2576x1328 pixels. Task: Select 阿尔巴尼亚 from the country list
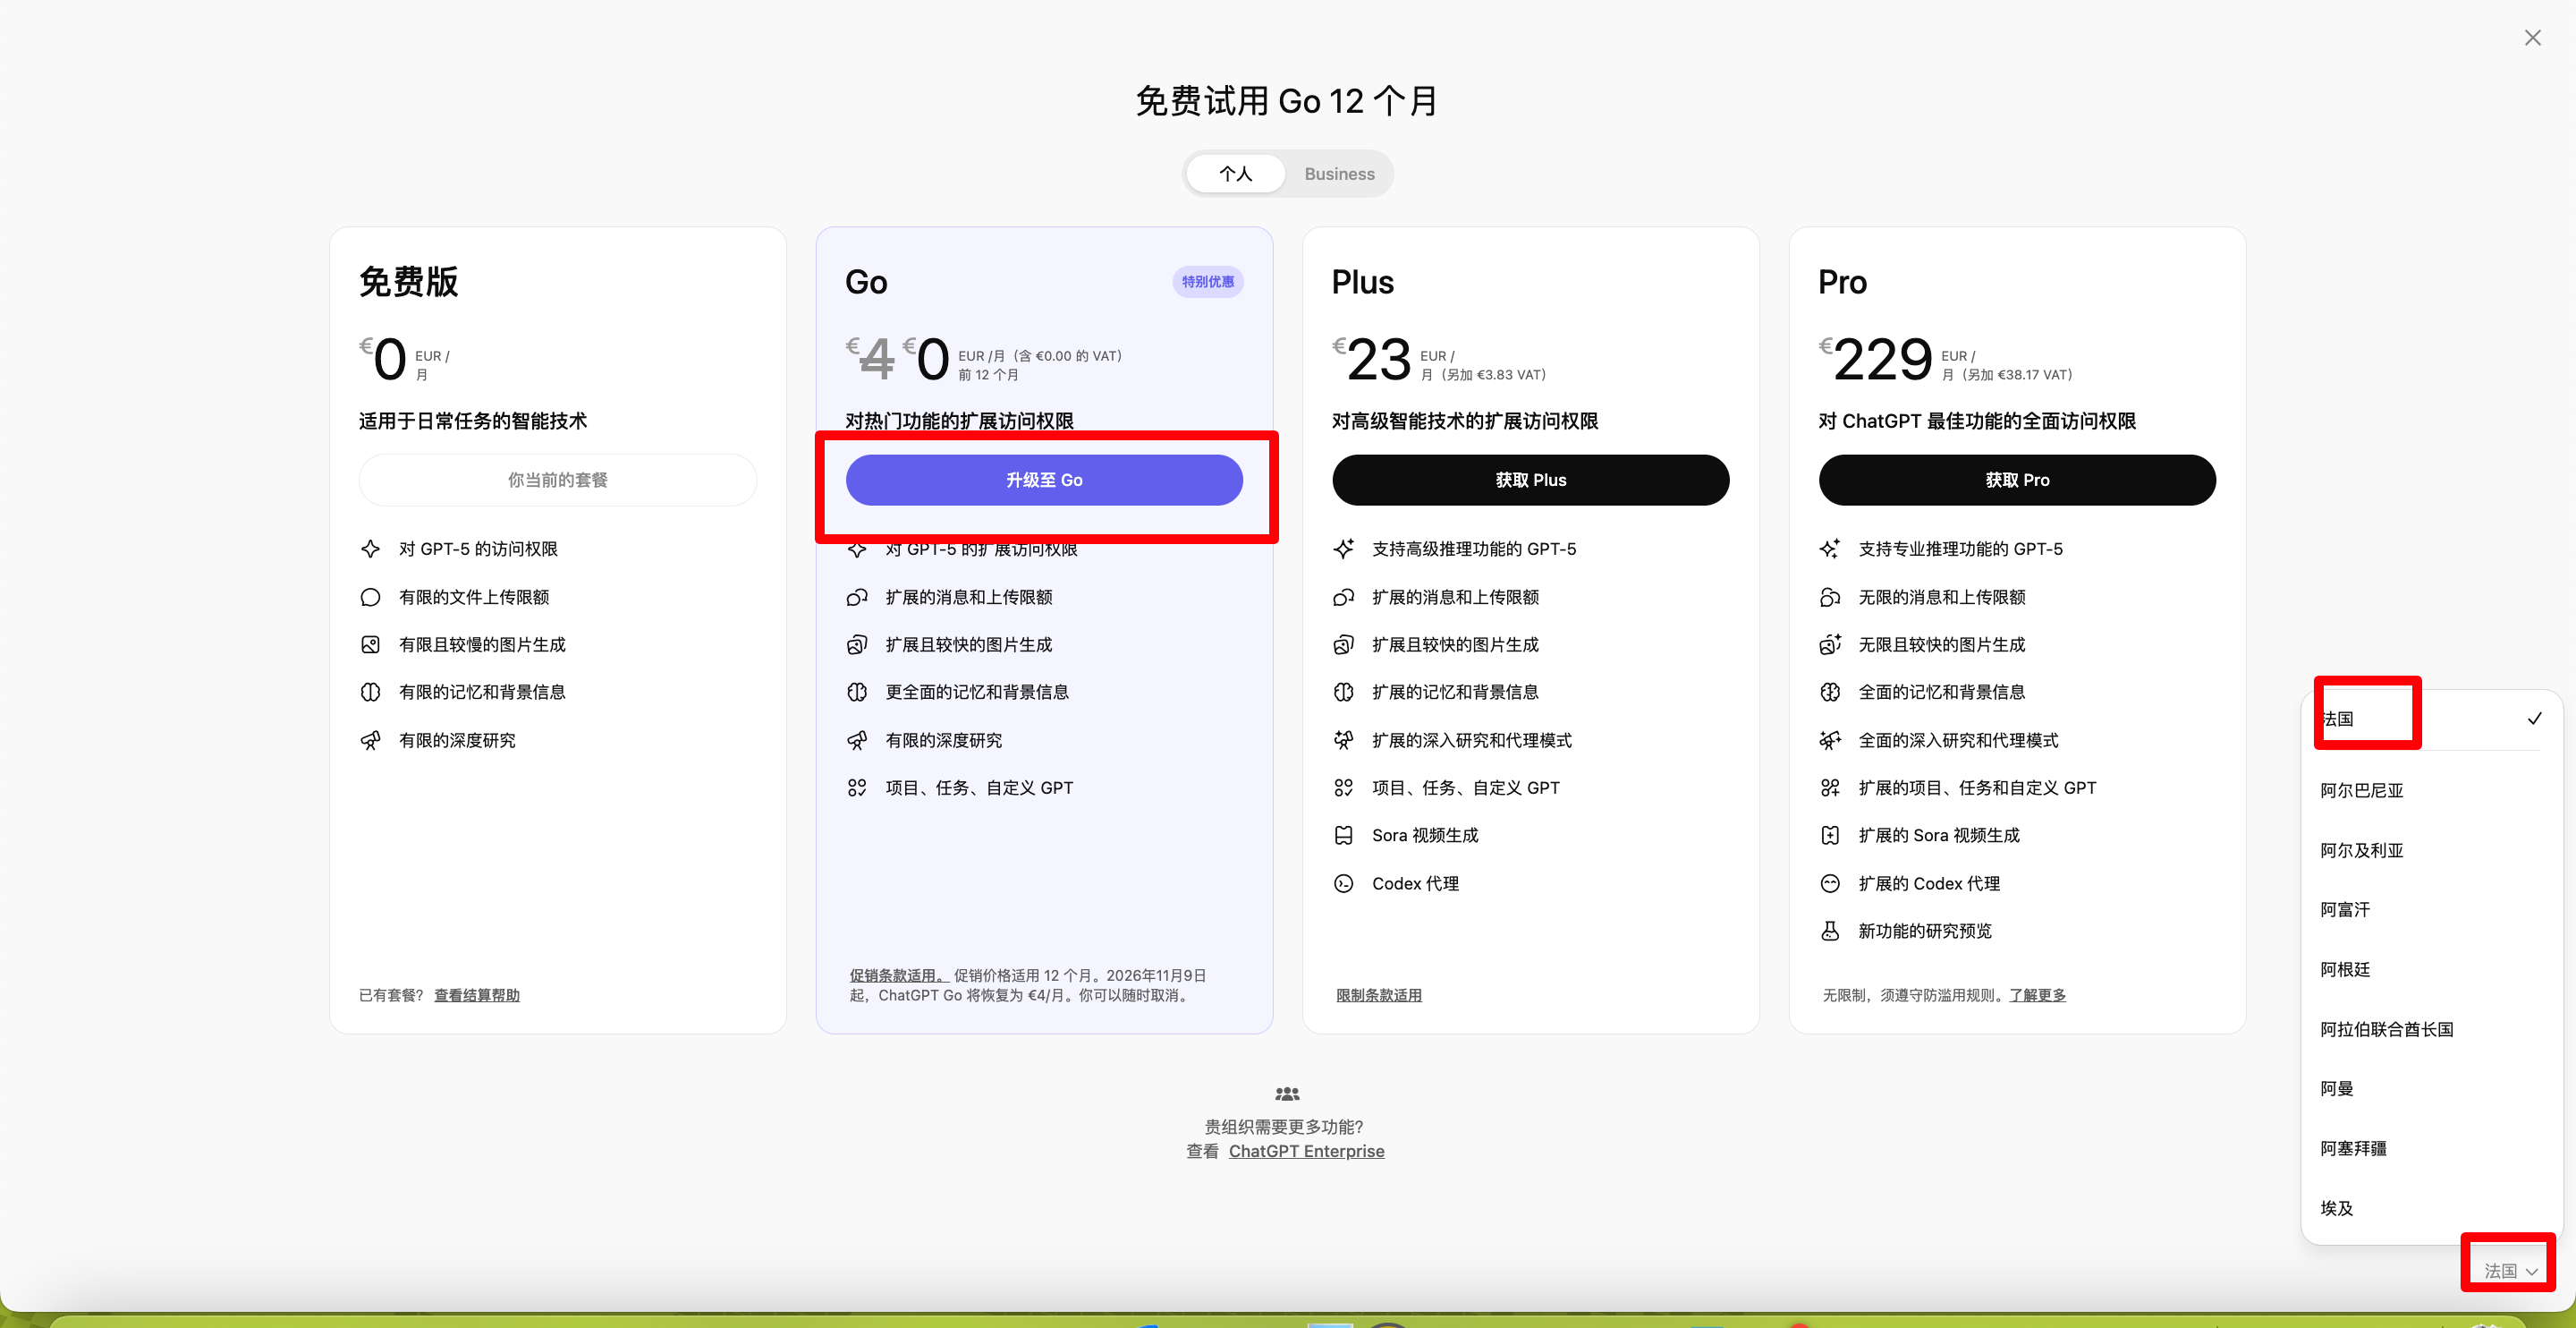click(x=2361, y=790)
